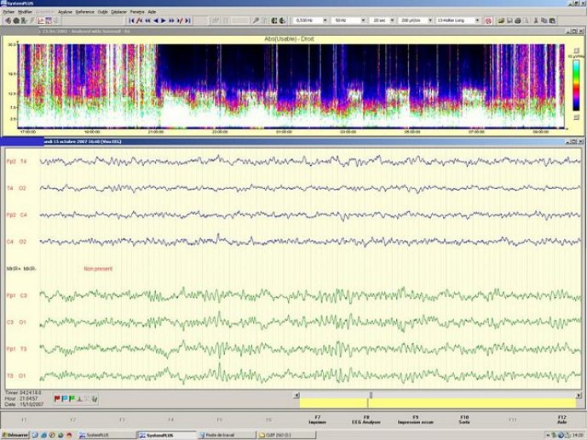Open the Analyse menu
Image resolution: width=587 pixels, height=440 pixels.
tap(65, 12)
